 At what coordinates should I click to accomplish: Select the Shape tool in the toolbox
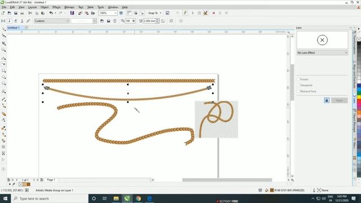point(3,36)
